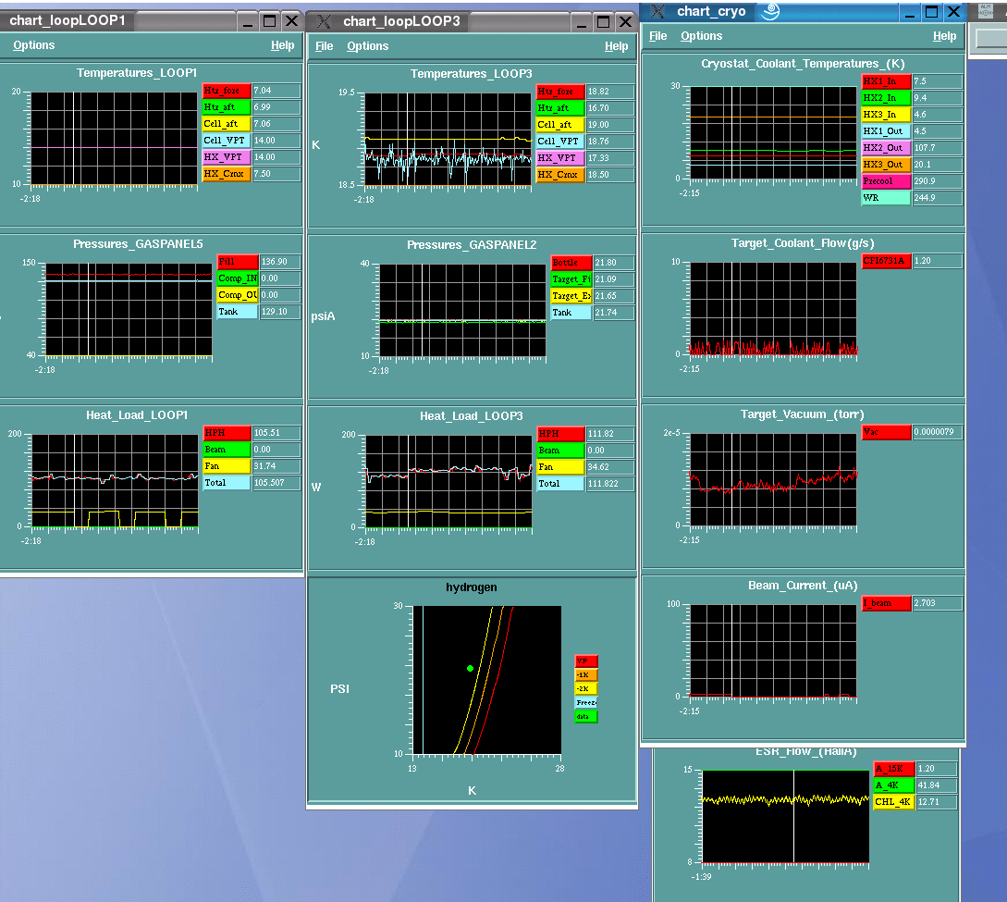Open Help menu in chart_loopLOOP3 window

tap(616, 46)
